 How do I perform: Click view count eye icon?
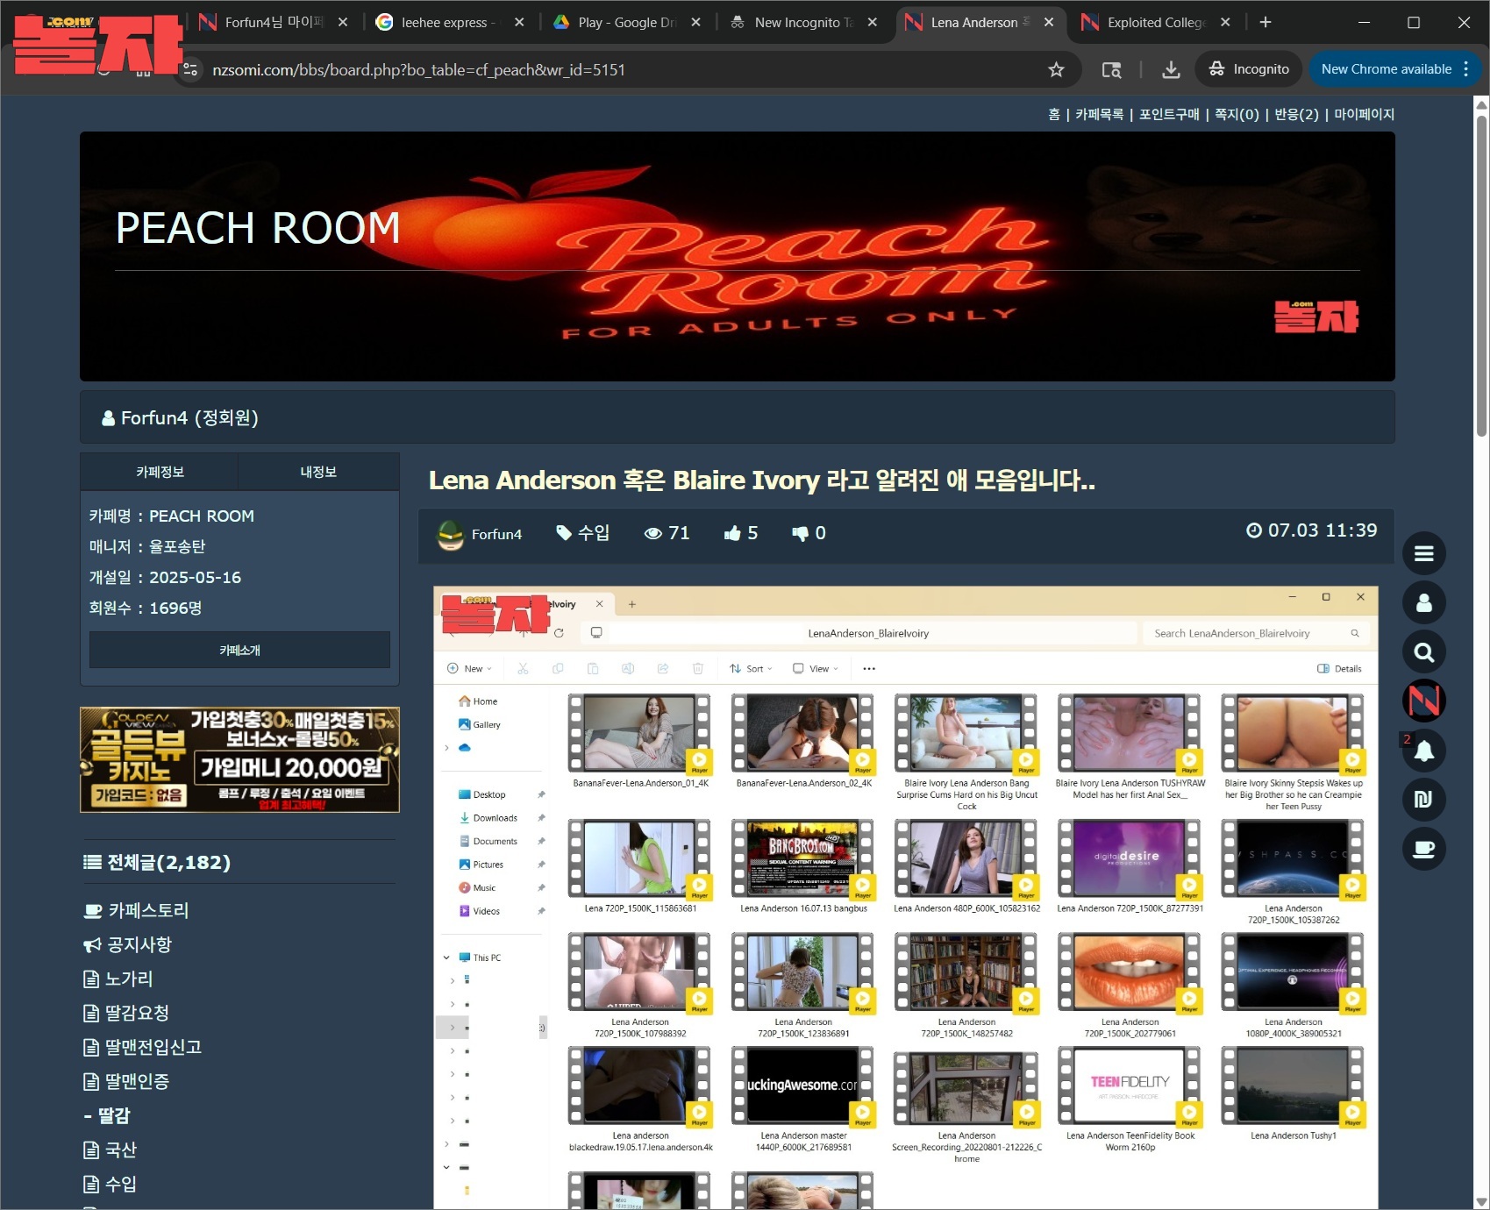click(652, 533)
